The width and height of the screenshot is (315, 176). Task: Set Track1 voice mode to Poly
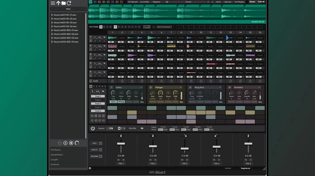click(165, 130)
